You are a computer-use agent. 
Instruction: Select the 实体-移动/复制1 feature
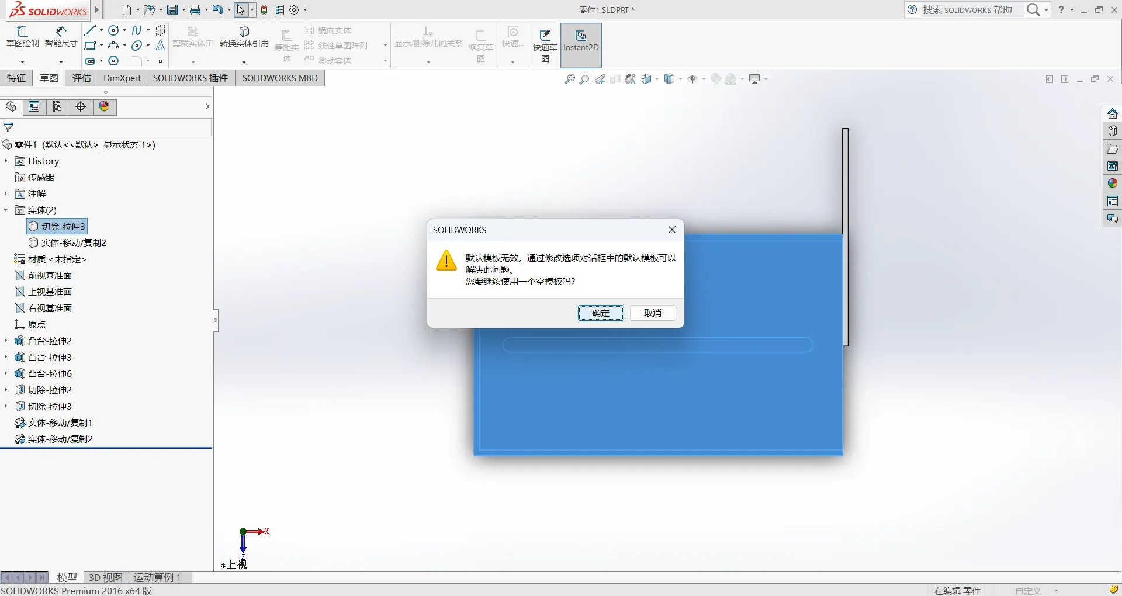point(53,422)
